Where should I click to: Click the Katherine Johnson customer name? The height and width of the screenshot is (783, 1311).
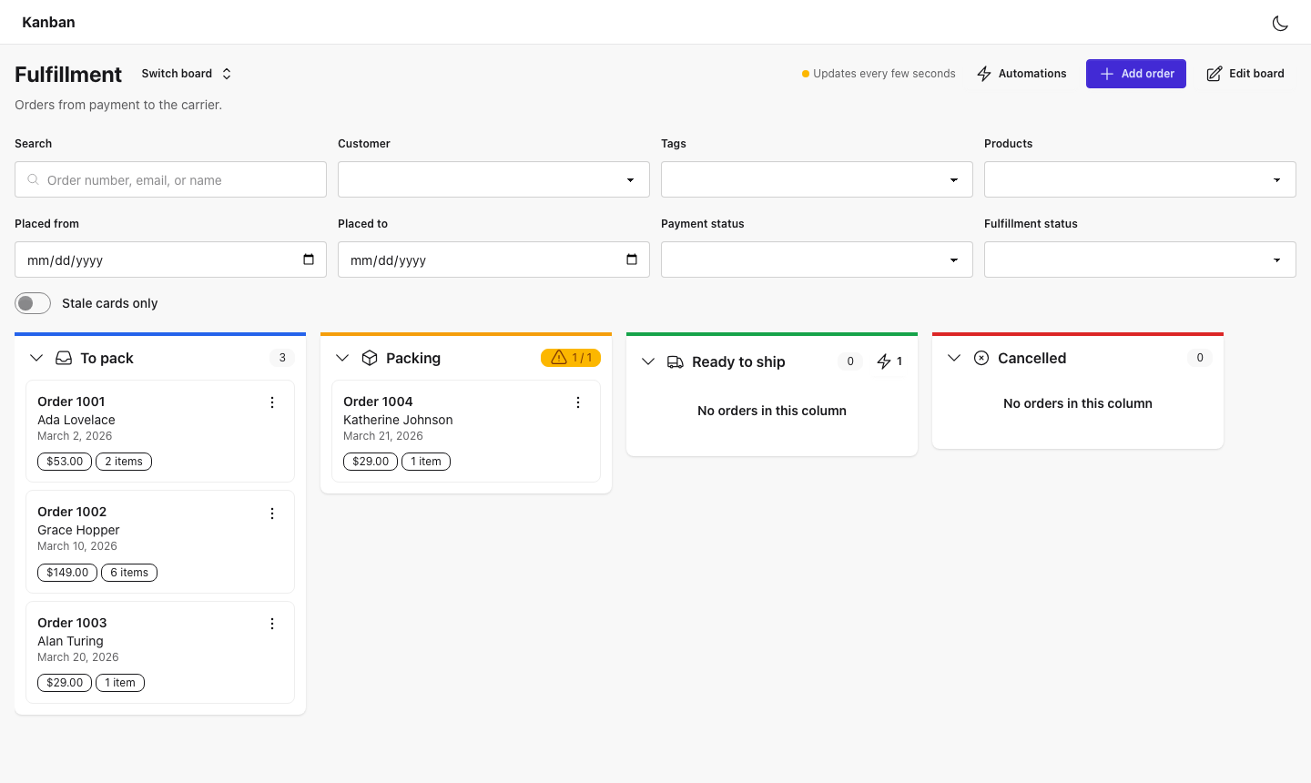(398, 420)
